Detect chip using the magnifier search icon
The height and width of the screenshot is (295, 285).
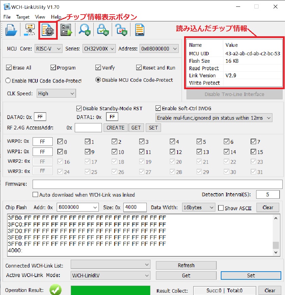(x=84, y=29)
